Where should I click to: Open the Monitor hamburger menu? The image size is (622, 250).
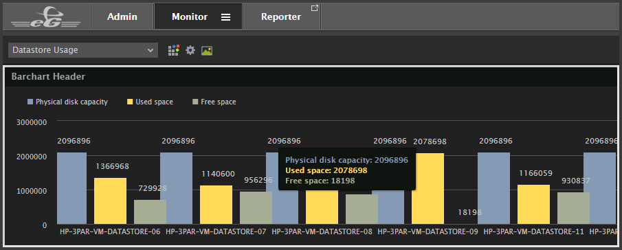click(225, 17)
